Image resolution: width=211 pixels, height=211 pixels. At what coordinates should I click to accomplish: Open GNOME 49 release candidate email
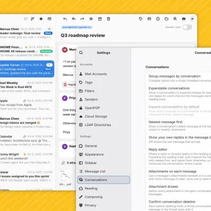pos(27,51)
